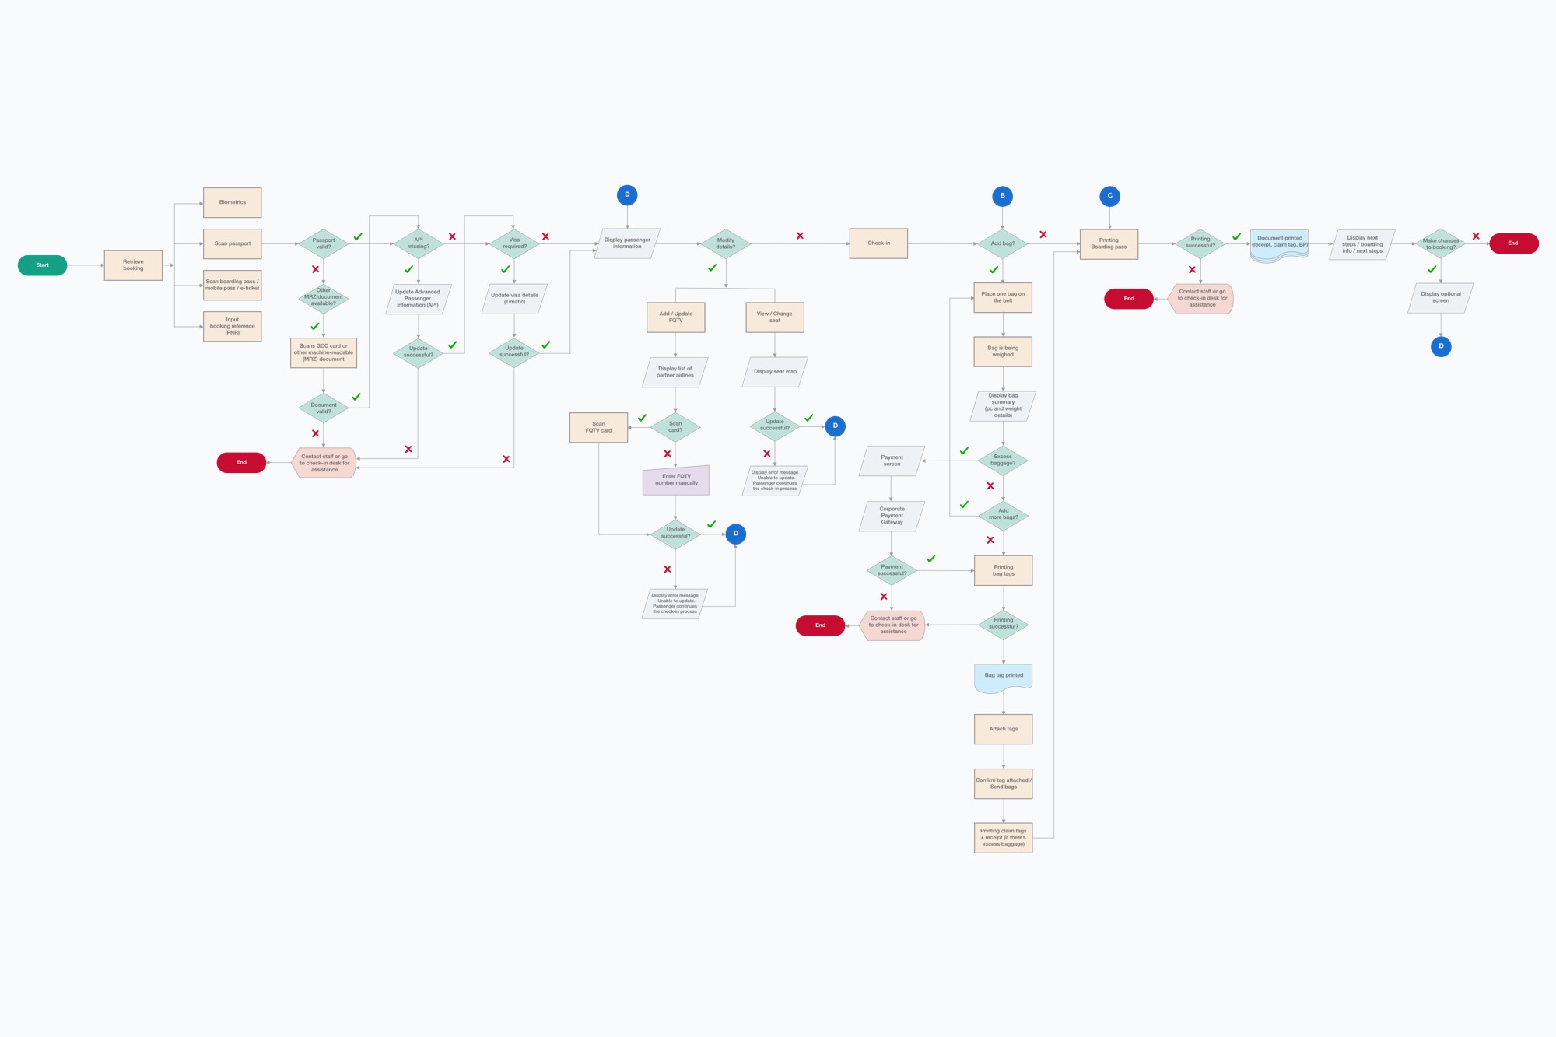Click the blue C connector circle
Viewport: 1556px width, 1037px height.
click(1109, 196)
